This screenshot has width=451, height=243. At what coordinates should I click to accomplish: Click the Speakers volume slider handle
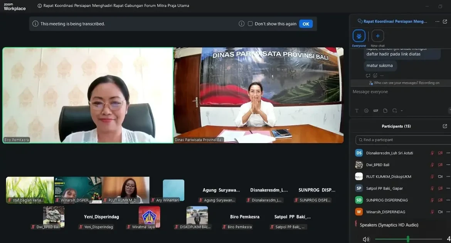click(x=408, y=239)
